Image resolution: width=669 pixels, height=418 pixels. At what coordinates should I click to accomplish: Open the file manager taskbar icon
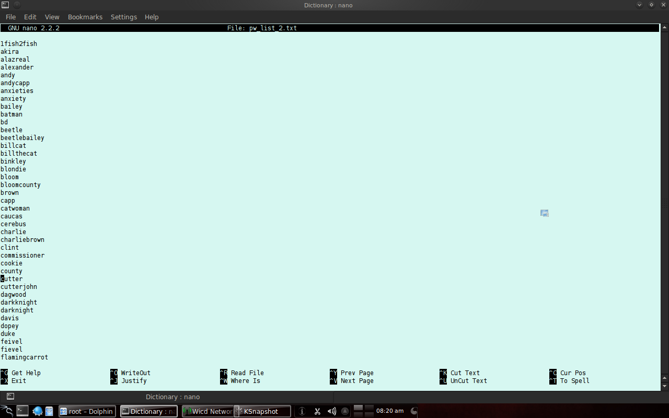tap(49, 411)
